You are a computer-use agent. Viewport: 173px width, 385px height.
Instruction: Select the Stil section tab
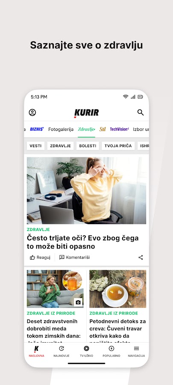pyautogui.click(x=103, y=129)
